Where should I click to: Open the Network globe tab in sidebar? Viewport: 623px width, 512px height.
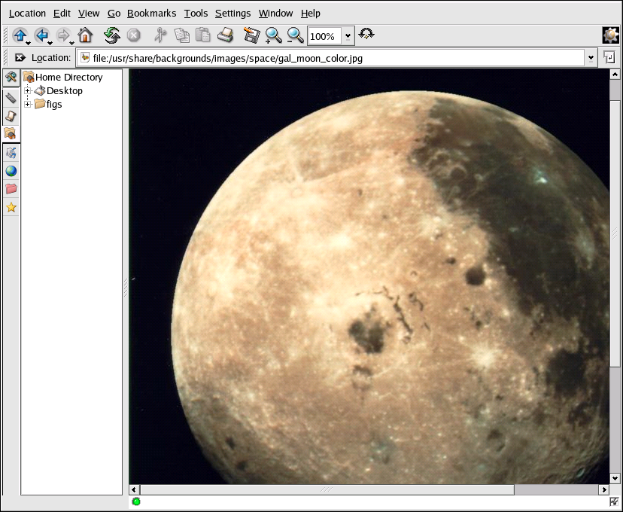[x=11, y=171]
